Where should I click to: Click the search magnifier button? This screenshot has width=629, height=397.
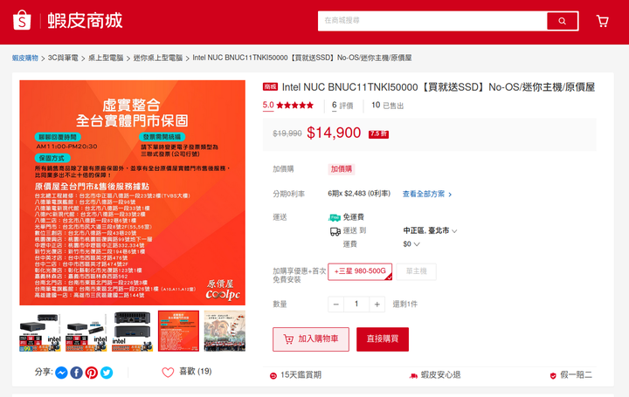coord(562,21)
